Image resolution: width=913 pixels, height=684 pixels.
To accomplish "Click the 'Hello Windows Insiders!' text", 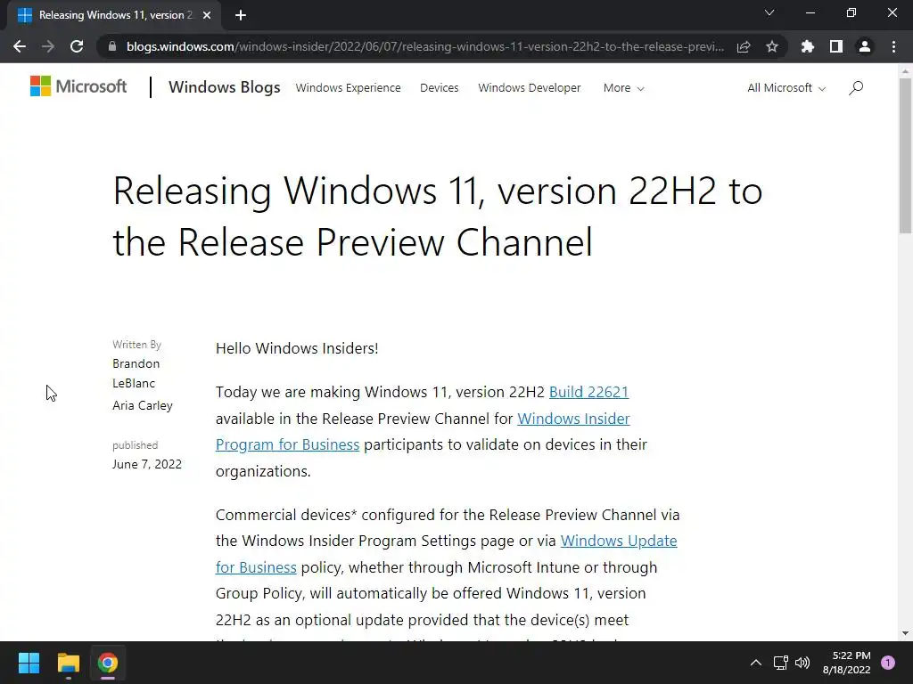I will pos(297,348).
